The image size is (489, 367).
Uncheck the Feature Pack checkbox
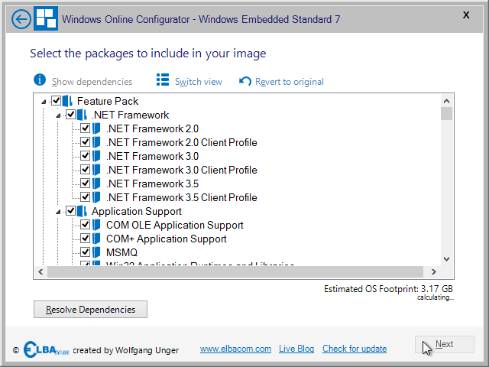click(x=56, y=100)
